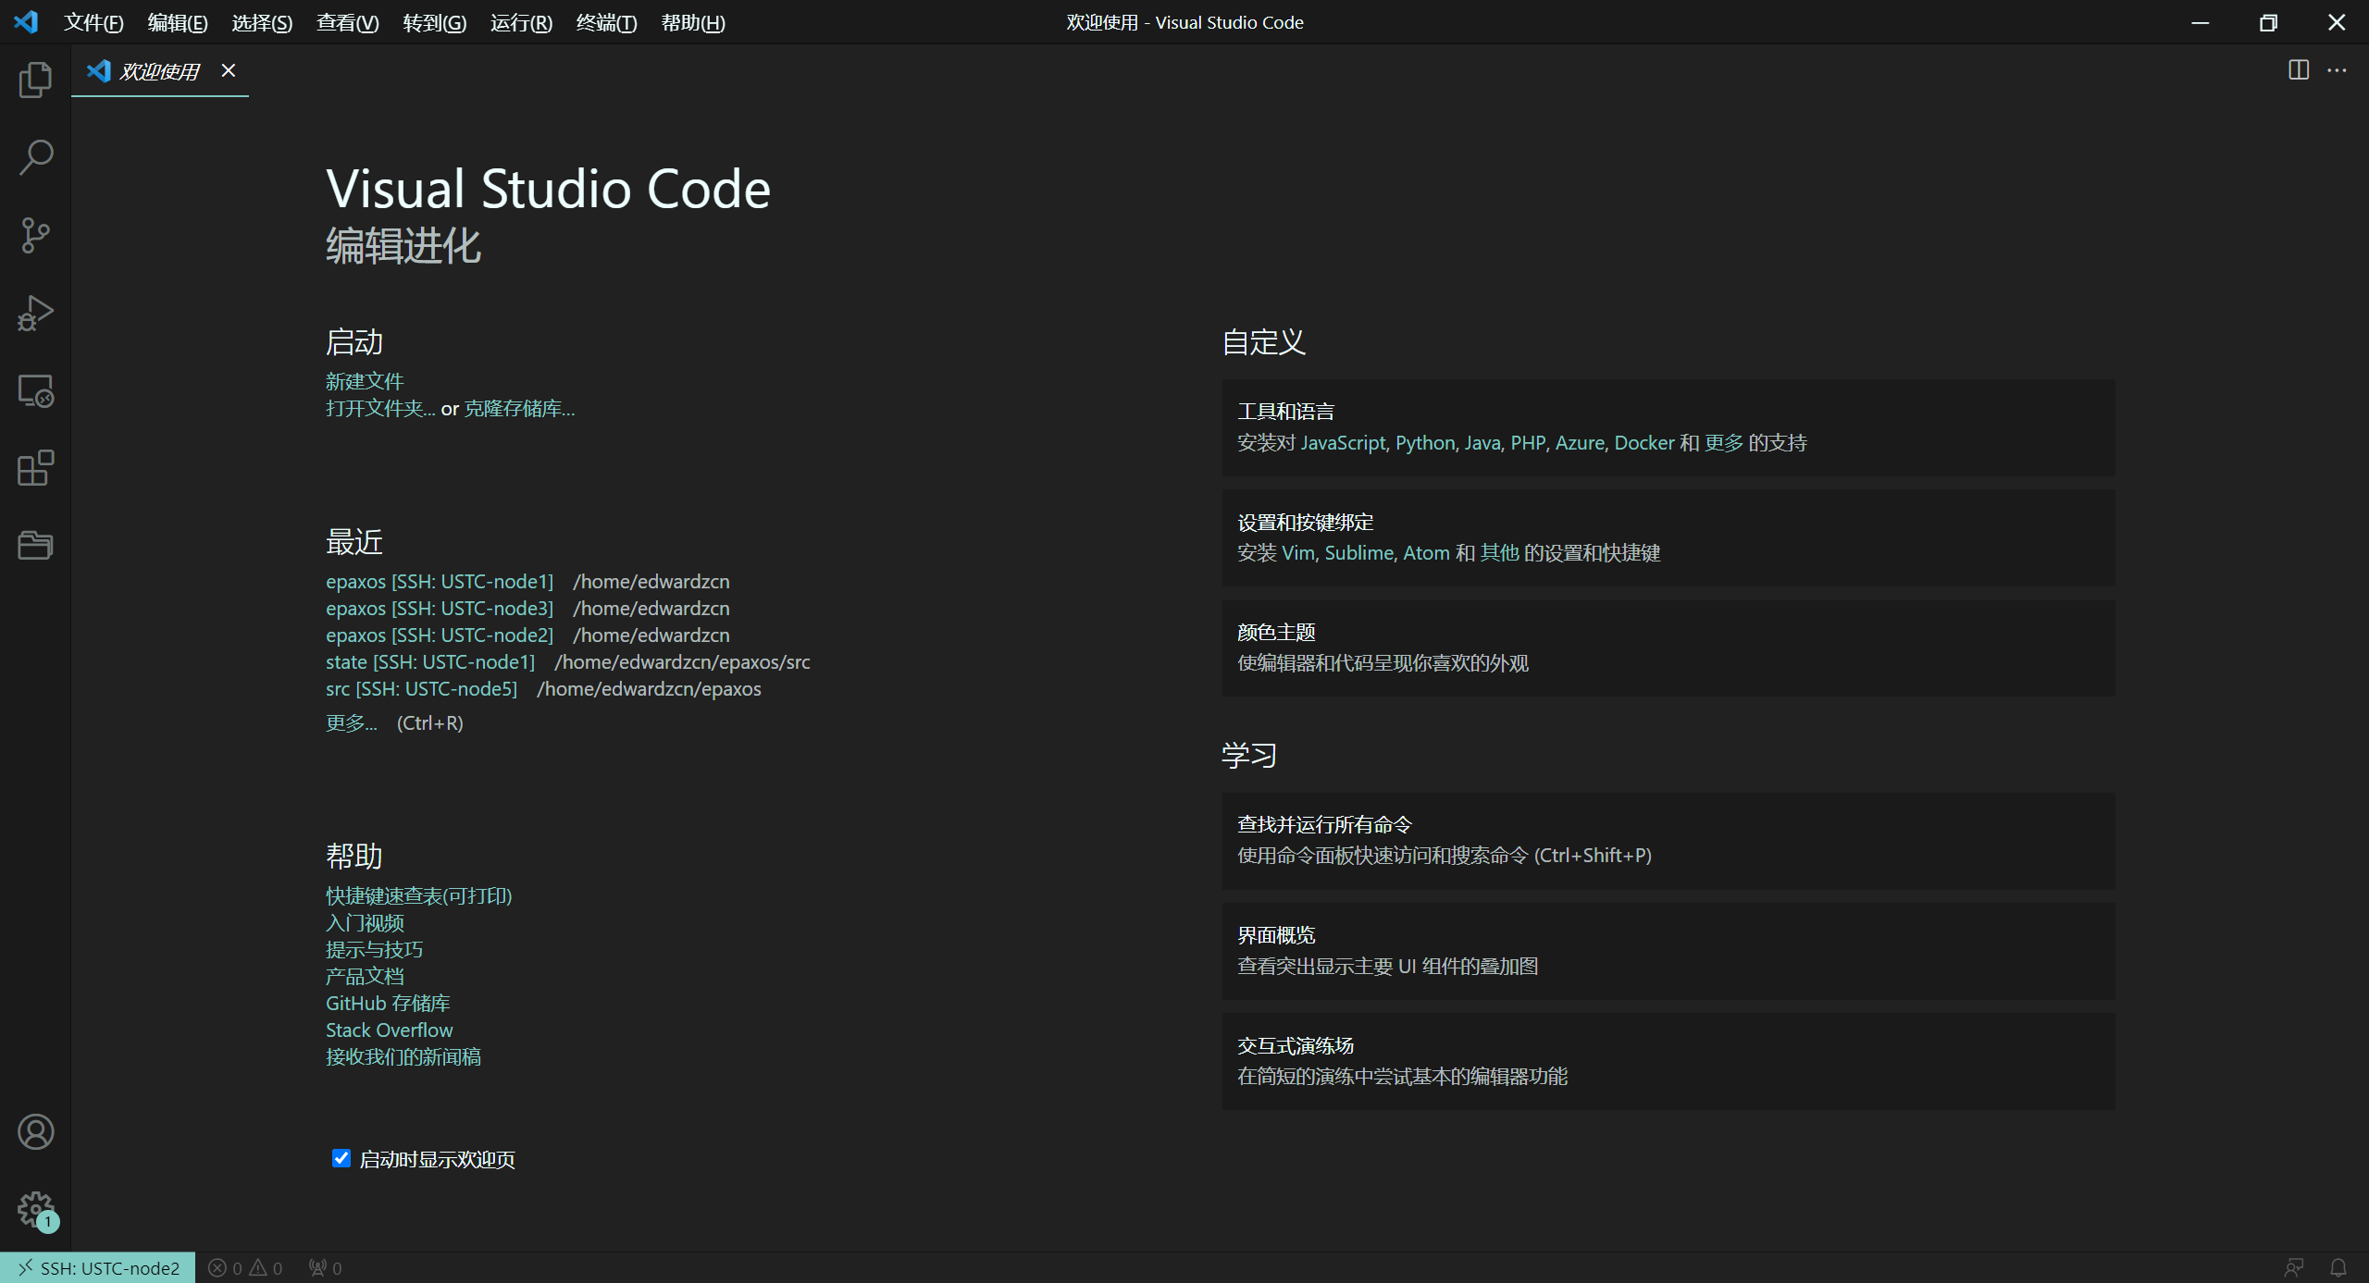
Task: Click the 更多... recent link
Action: point(352,722)
